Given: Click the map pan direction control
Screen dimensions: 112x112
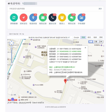Looking at the screenshot, I should tap(11, 43).
